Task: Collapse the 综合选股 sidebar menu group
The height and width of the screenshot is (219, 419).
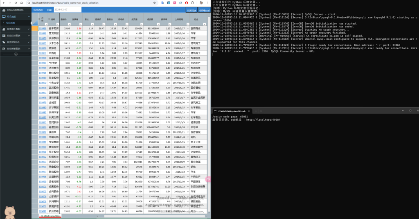Action: click(29, 17)
